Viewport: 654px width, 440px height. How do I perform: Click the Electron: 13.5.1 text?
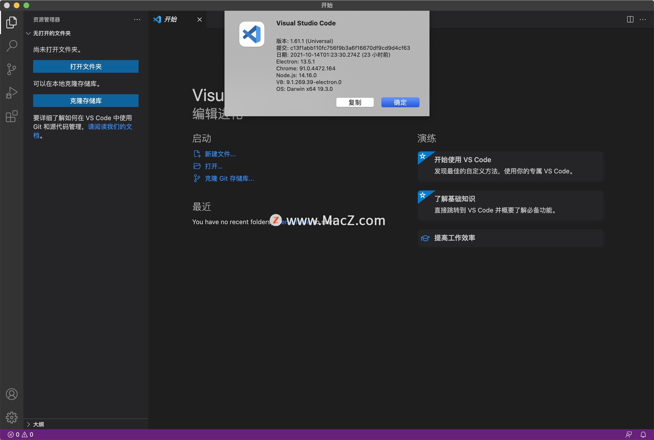[x=295, y=62]
